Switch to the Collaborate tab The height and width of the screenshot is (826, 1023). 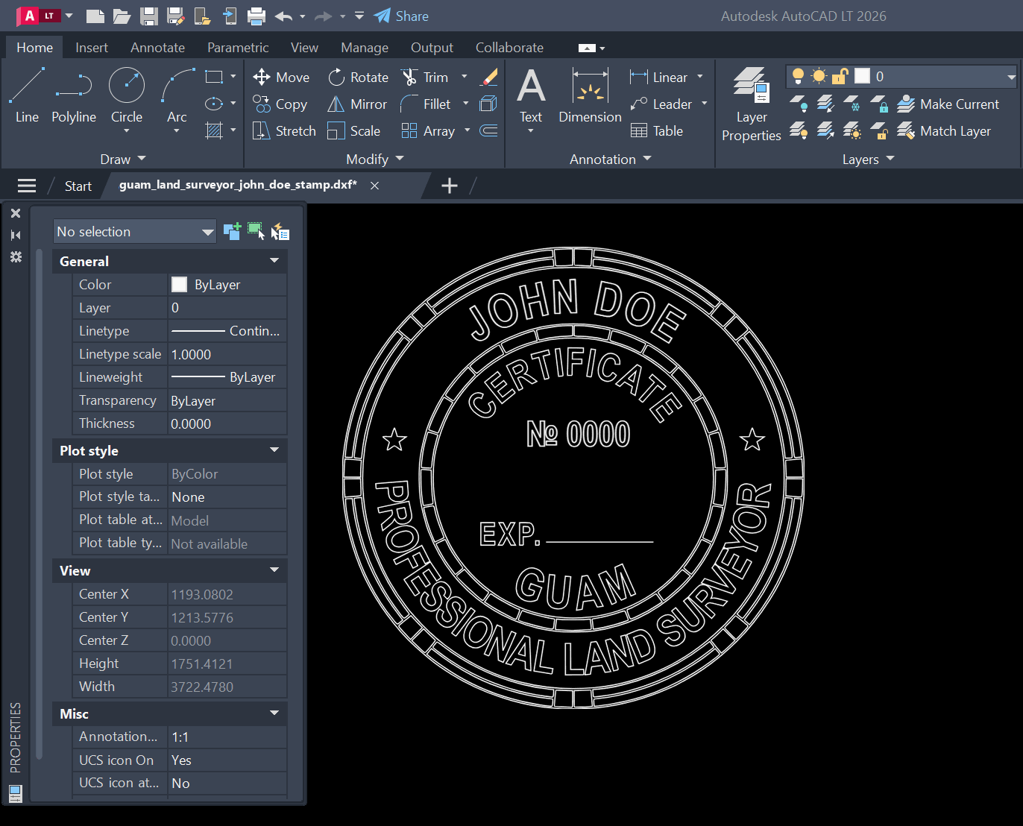[509, 47]
